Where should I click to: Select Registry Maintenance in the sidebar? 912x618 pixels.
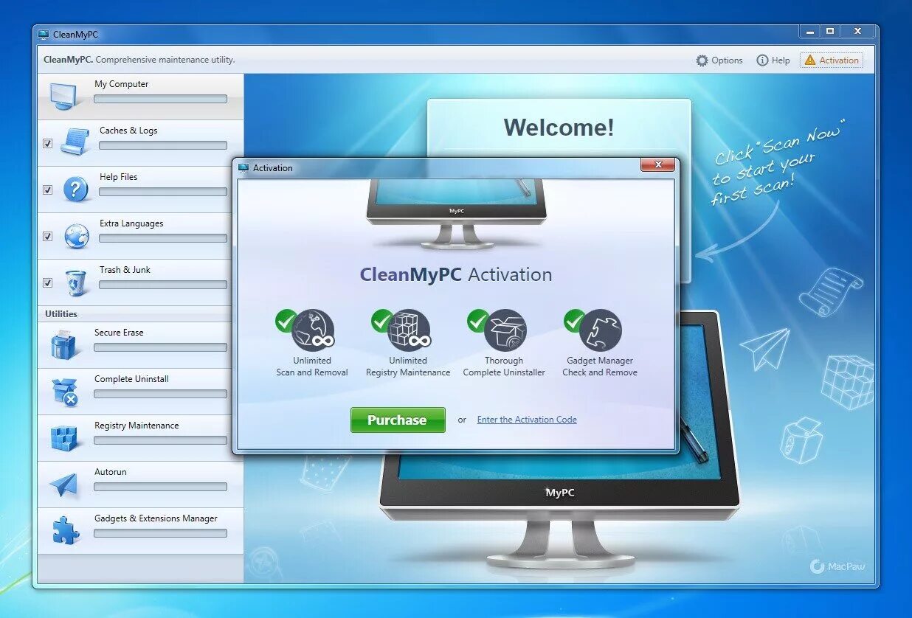click(x=137, y=426)
